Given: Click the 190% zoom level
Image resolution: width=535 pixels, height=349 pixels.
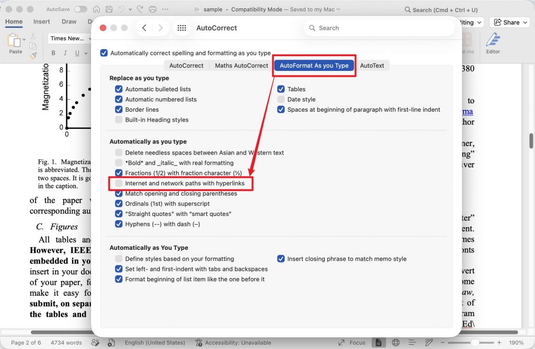Looking at the screenshot, I should (x=516, y=343).
